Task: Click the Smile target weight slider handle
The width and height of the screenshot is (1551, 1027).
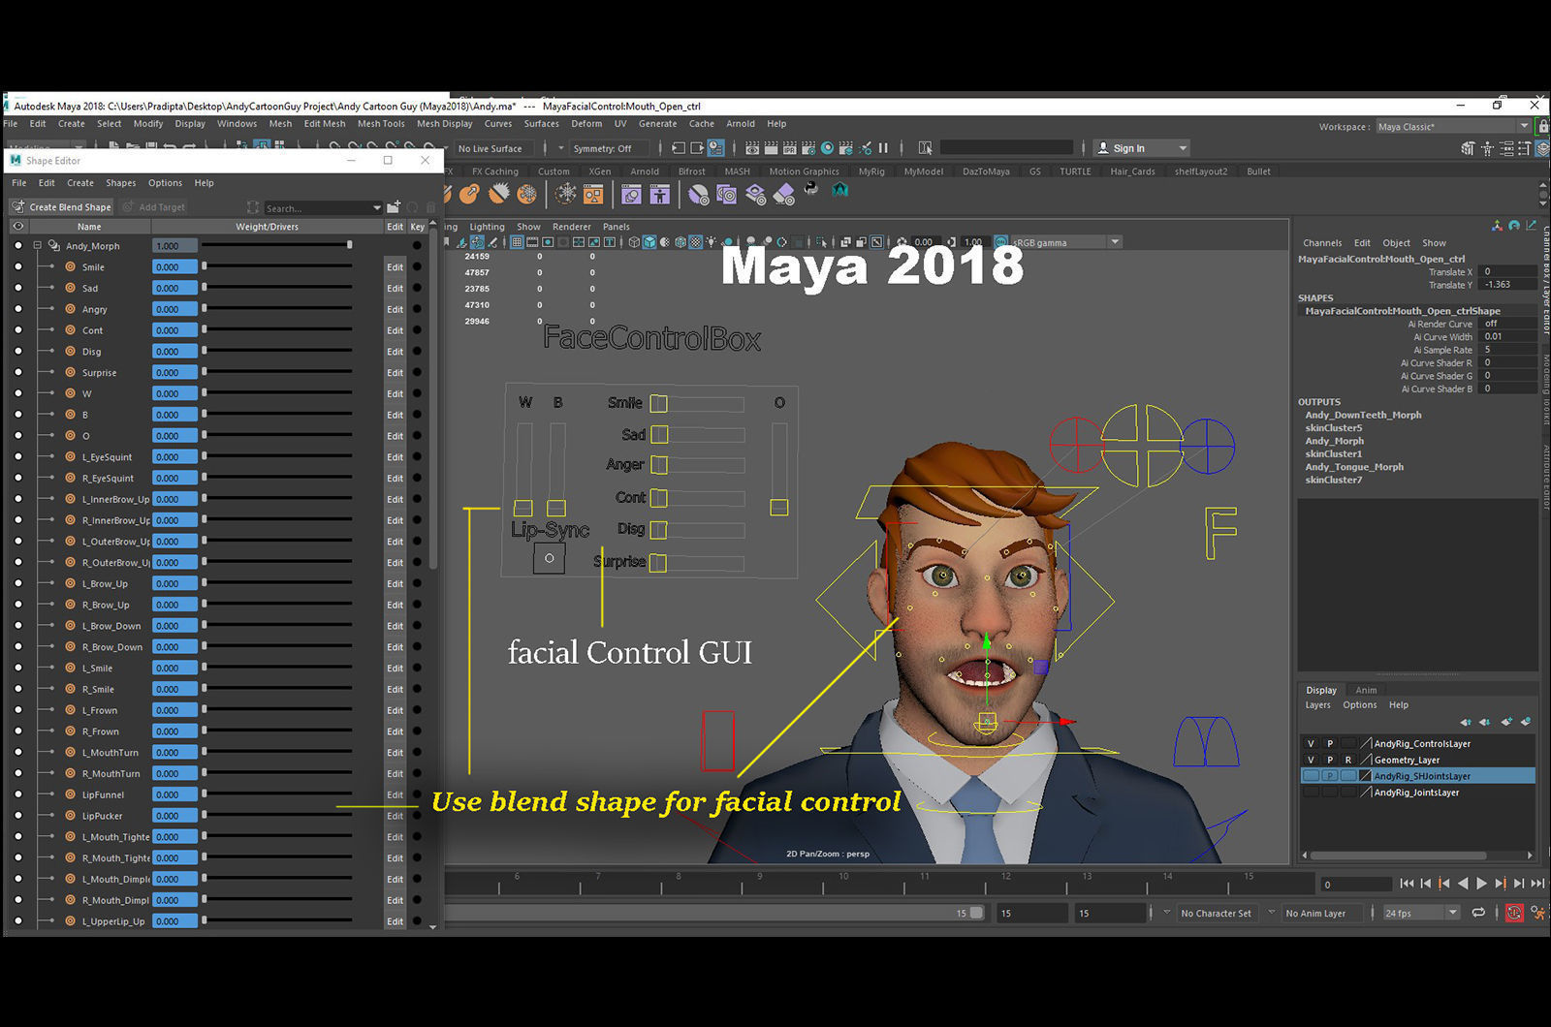Action: pos(205,265)
